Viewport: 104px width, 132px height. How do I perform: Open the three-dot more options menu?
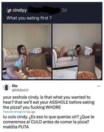pos(99,86)
